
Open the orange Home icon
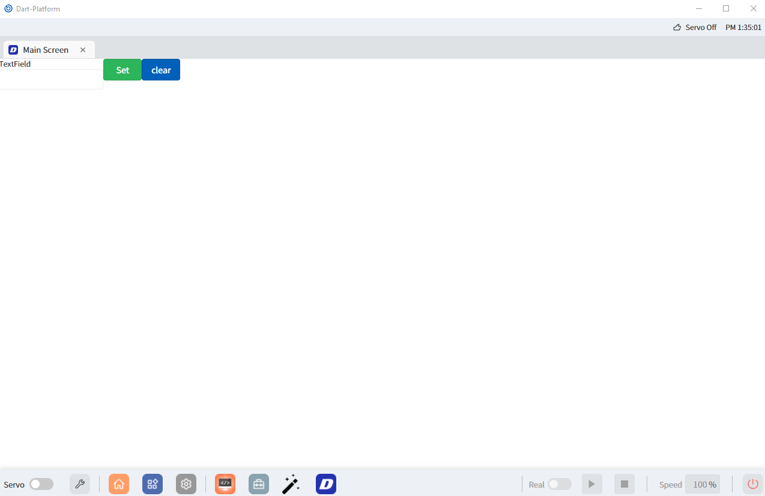(x=119, y=484)
